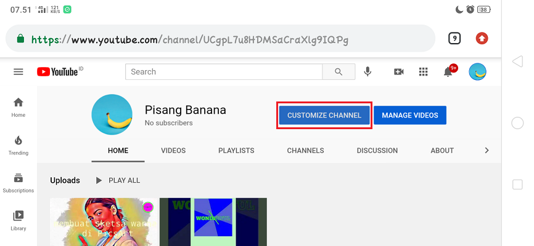Open notifications bell with 9+ badge

point(450,71)
